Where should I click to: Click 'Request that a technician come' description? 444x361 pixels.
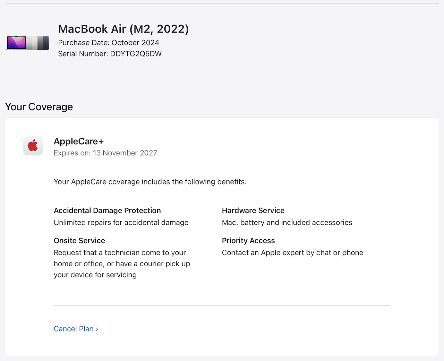click(x=122, y=264)
